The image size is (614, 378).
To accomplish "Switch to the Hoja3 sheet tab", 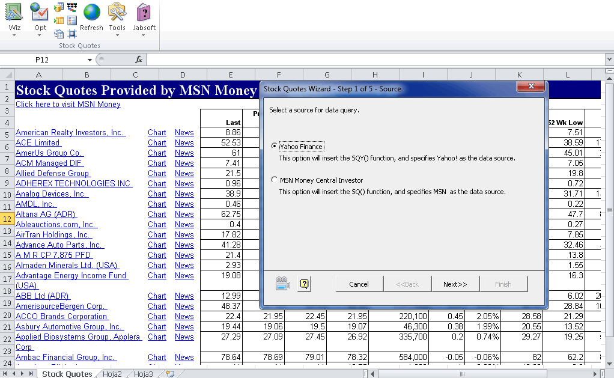I will coord(144,374).
